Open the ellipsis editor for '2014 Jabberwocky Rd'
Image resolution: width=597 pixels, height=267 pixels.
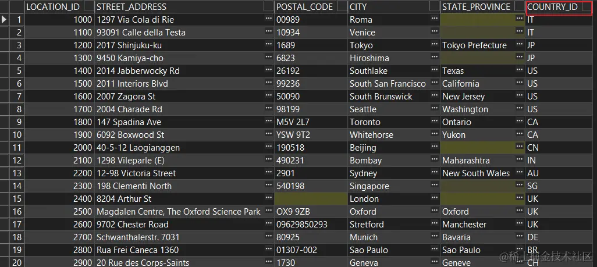pos(269,70)
